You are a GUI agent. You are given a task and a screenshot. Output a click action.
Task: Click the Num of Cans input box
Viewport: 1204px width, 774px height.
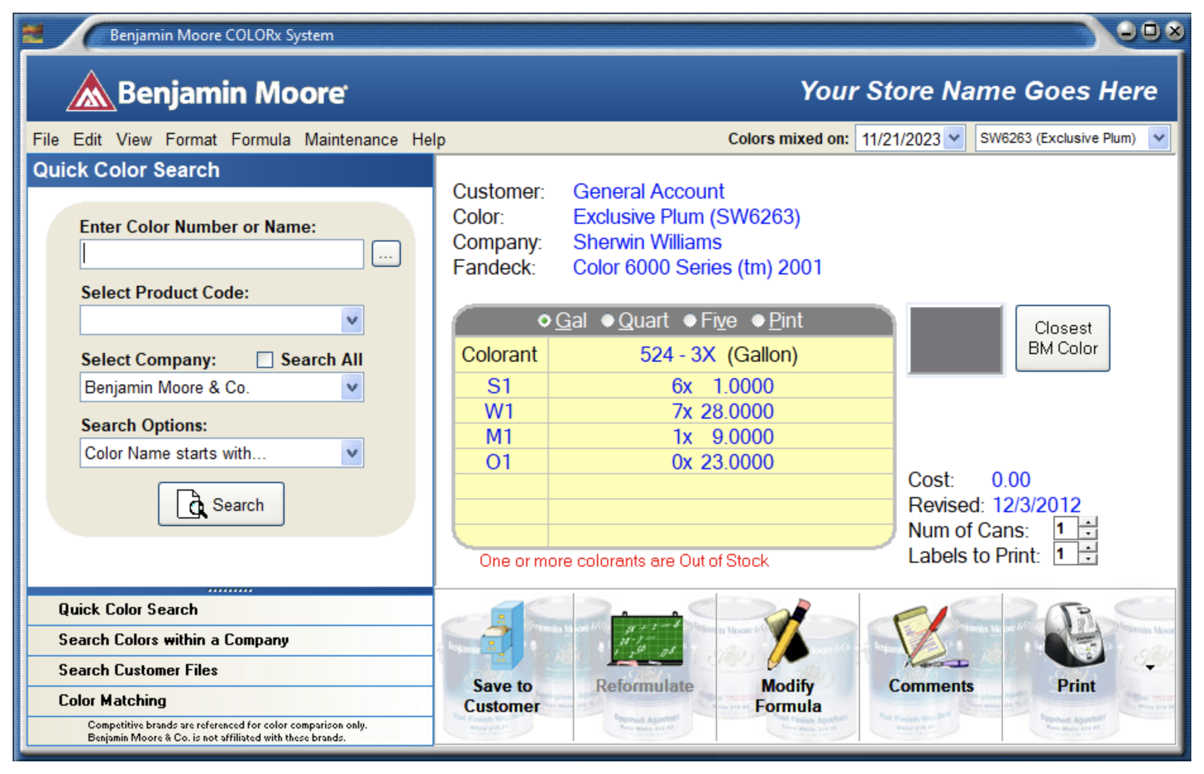click(1066, 528)
